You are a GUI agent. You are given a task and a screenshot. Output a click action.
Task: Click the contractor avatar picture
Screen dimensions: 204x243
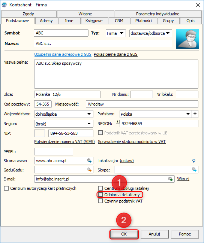tap(187, 39)
